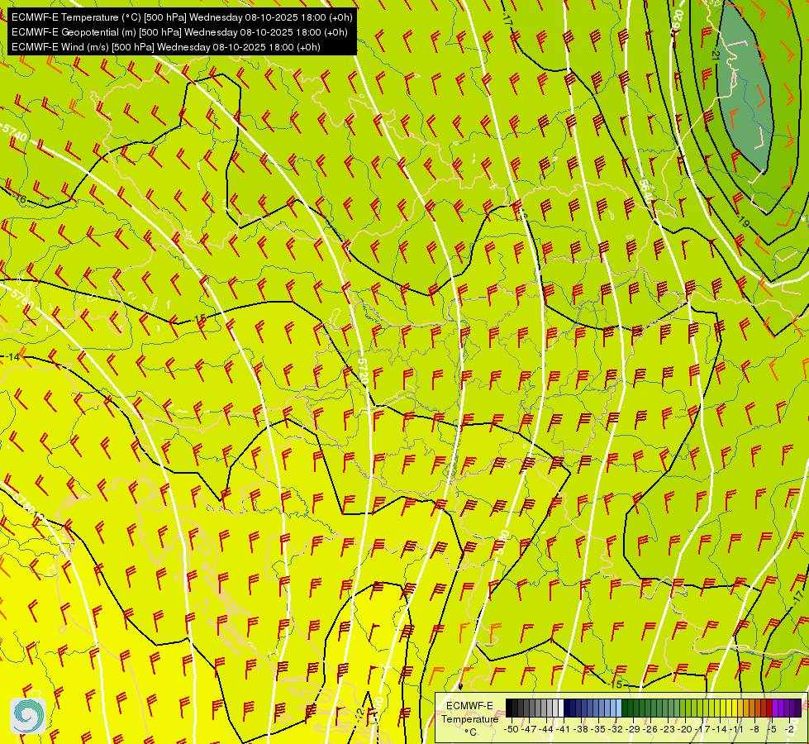Click the -41 legend tick label
This screenshot has height=744, width=809.
click(564, 729)
